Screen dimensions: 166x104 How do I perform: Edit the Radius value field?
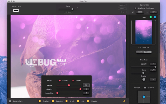[x=86, y=85]
